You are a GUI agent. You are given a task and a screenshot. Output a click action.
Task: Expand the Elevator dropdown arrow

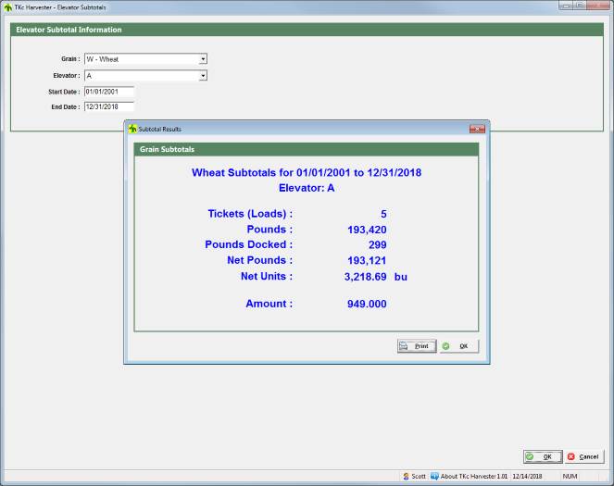tap(203, 76)
